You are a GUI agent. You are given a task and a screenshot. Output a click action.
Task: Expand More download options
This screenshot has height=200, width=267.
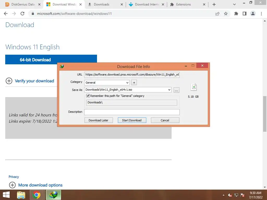click(x=40, y=185)
